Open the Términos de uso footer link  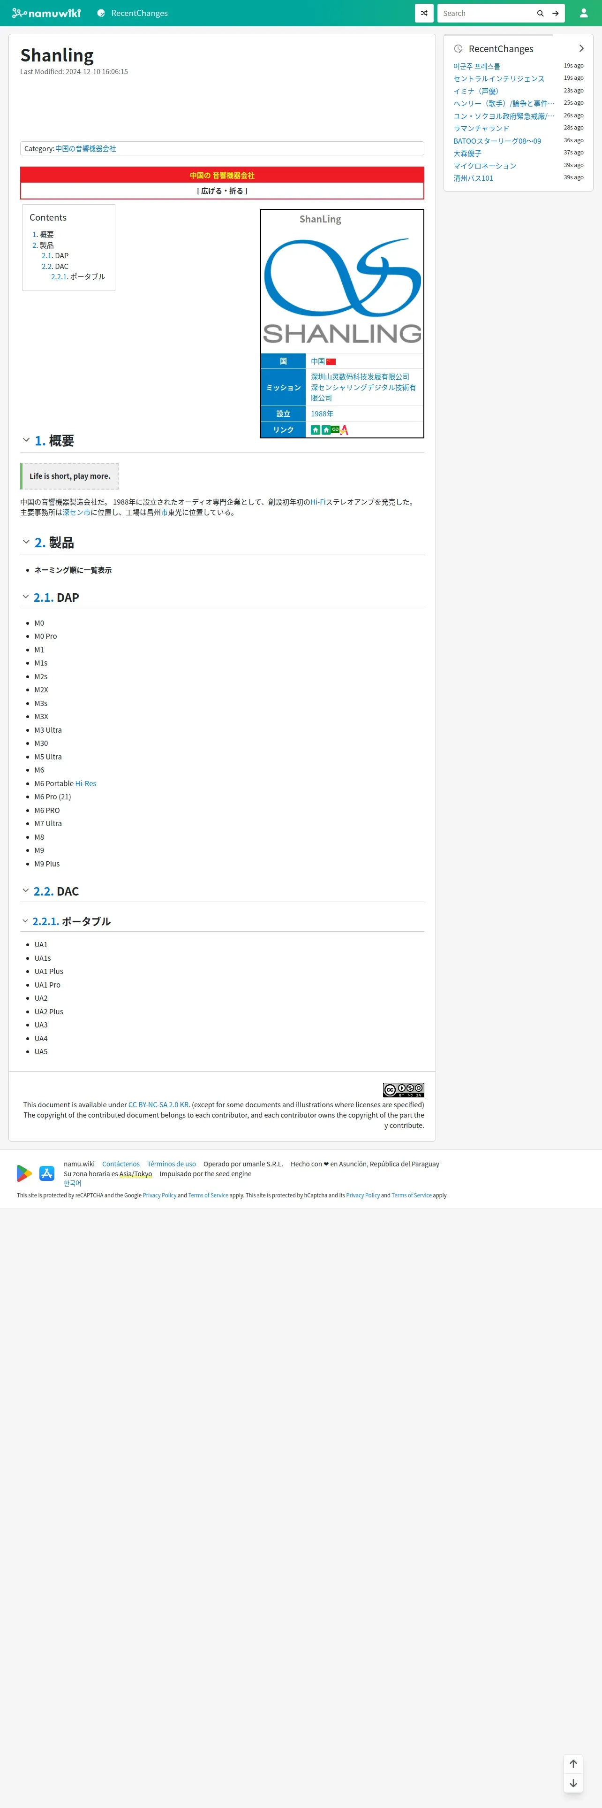click(x=172, y=1164)
